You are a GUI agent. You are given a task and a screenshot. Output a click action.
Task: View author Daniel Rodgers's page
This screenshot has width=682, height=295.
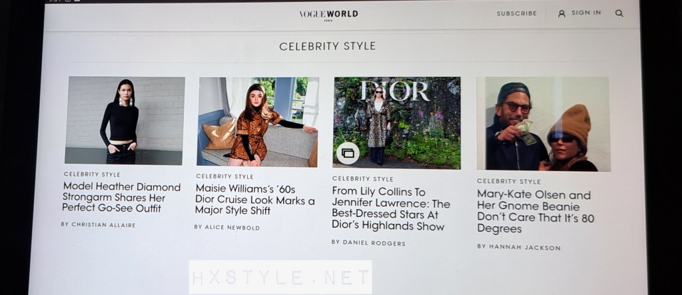368,243
